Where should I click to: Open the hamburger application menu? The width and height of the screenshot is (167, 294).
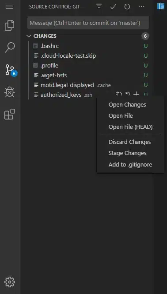click(10, 7)
